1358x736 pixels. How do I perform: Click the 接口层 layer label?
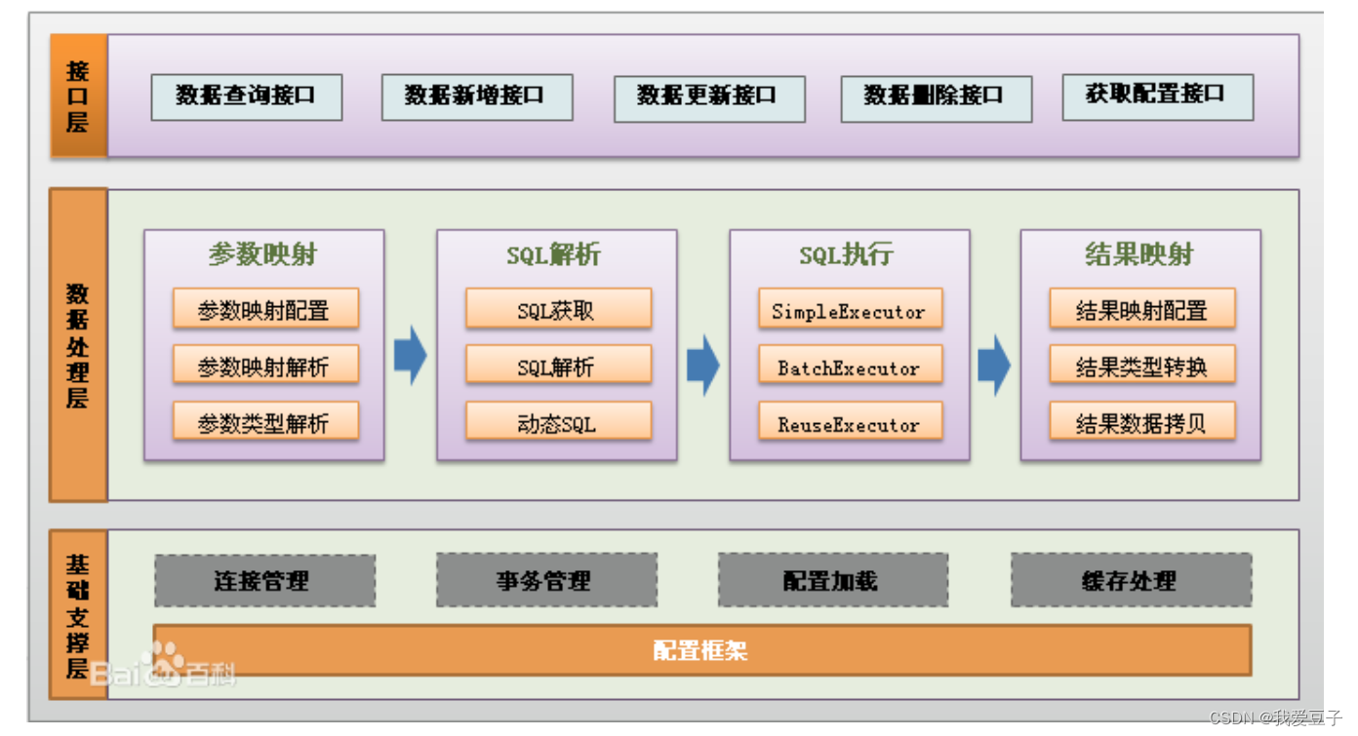(78, 96)
